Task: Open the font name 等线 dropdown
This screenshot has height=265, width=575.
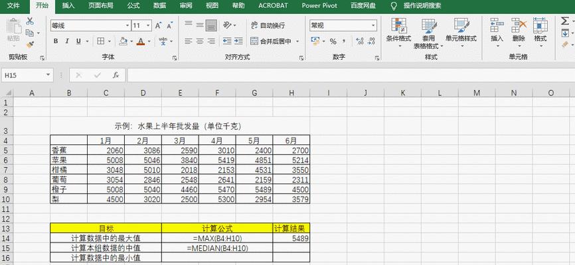Action: tap(127, 26)
